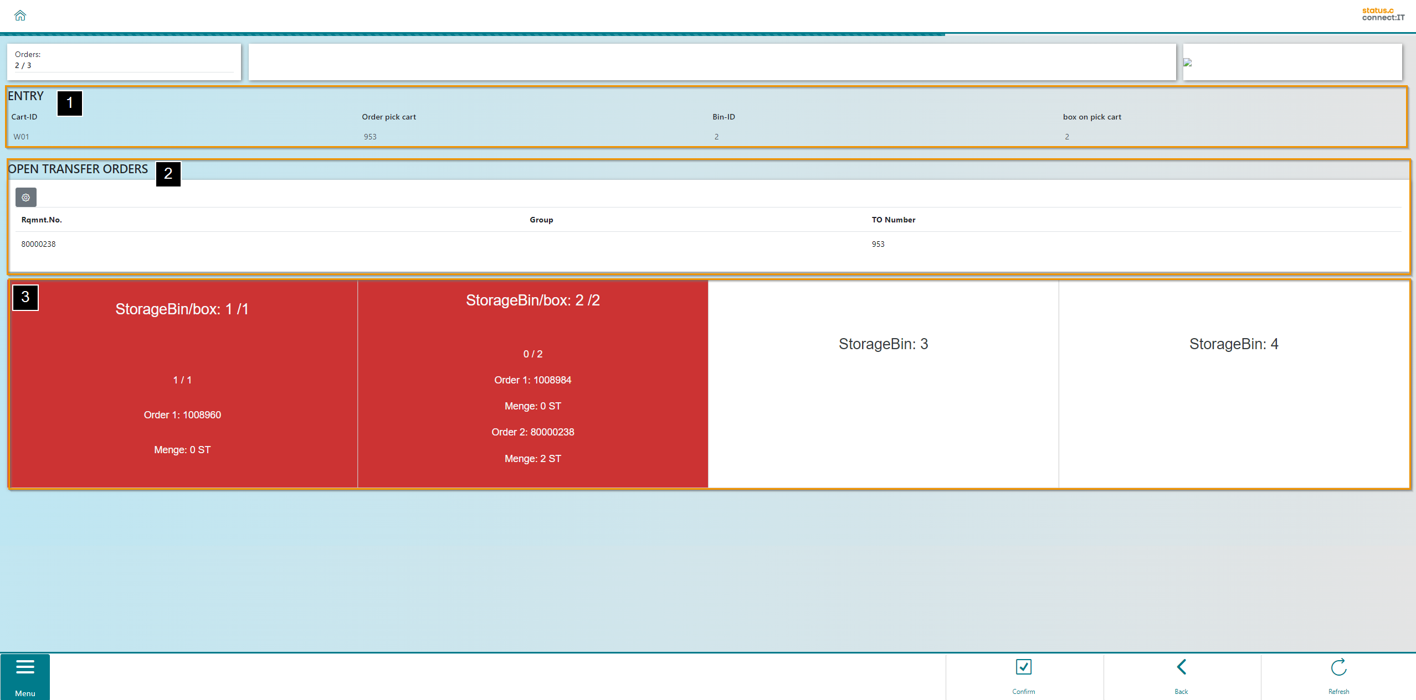Click the Rqmnt.No. column header
This screenshot has height=700, width=1416.
pos(42,220)
